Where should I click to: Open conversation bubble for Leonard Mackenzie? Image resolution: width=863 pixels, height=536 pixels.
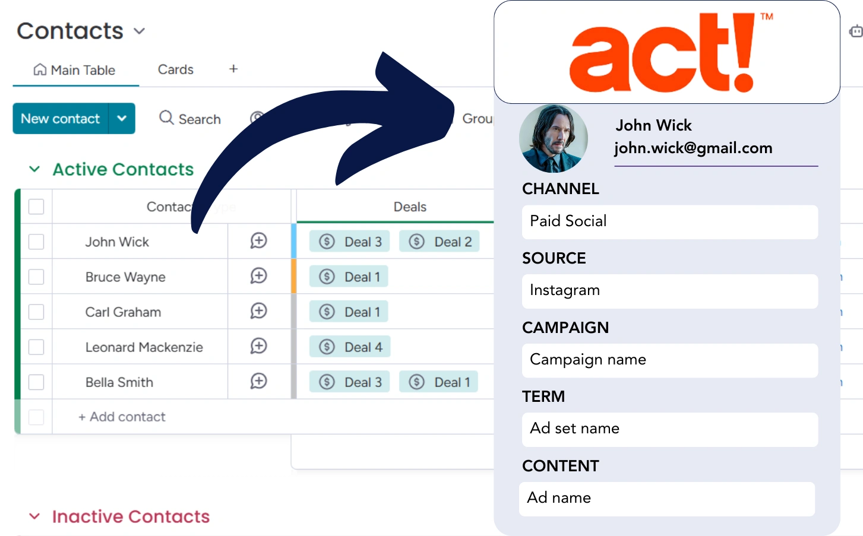point(258,346)
